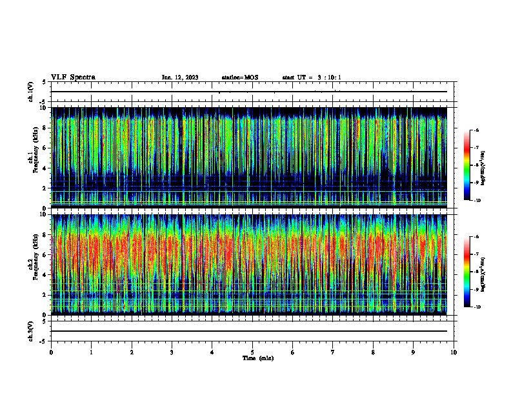Click inside the ch.2 spectrogram panel
511x395 pixels.
tap(249, 265)
